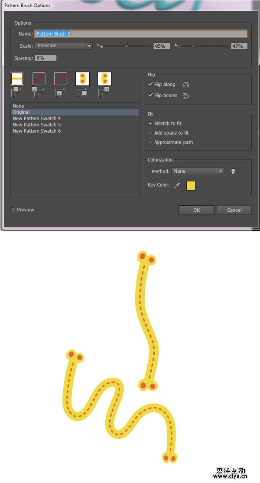
Task: Click the Flip Across icon
Action: (185, 96)
